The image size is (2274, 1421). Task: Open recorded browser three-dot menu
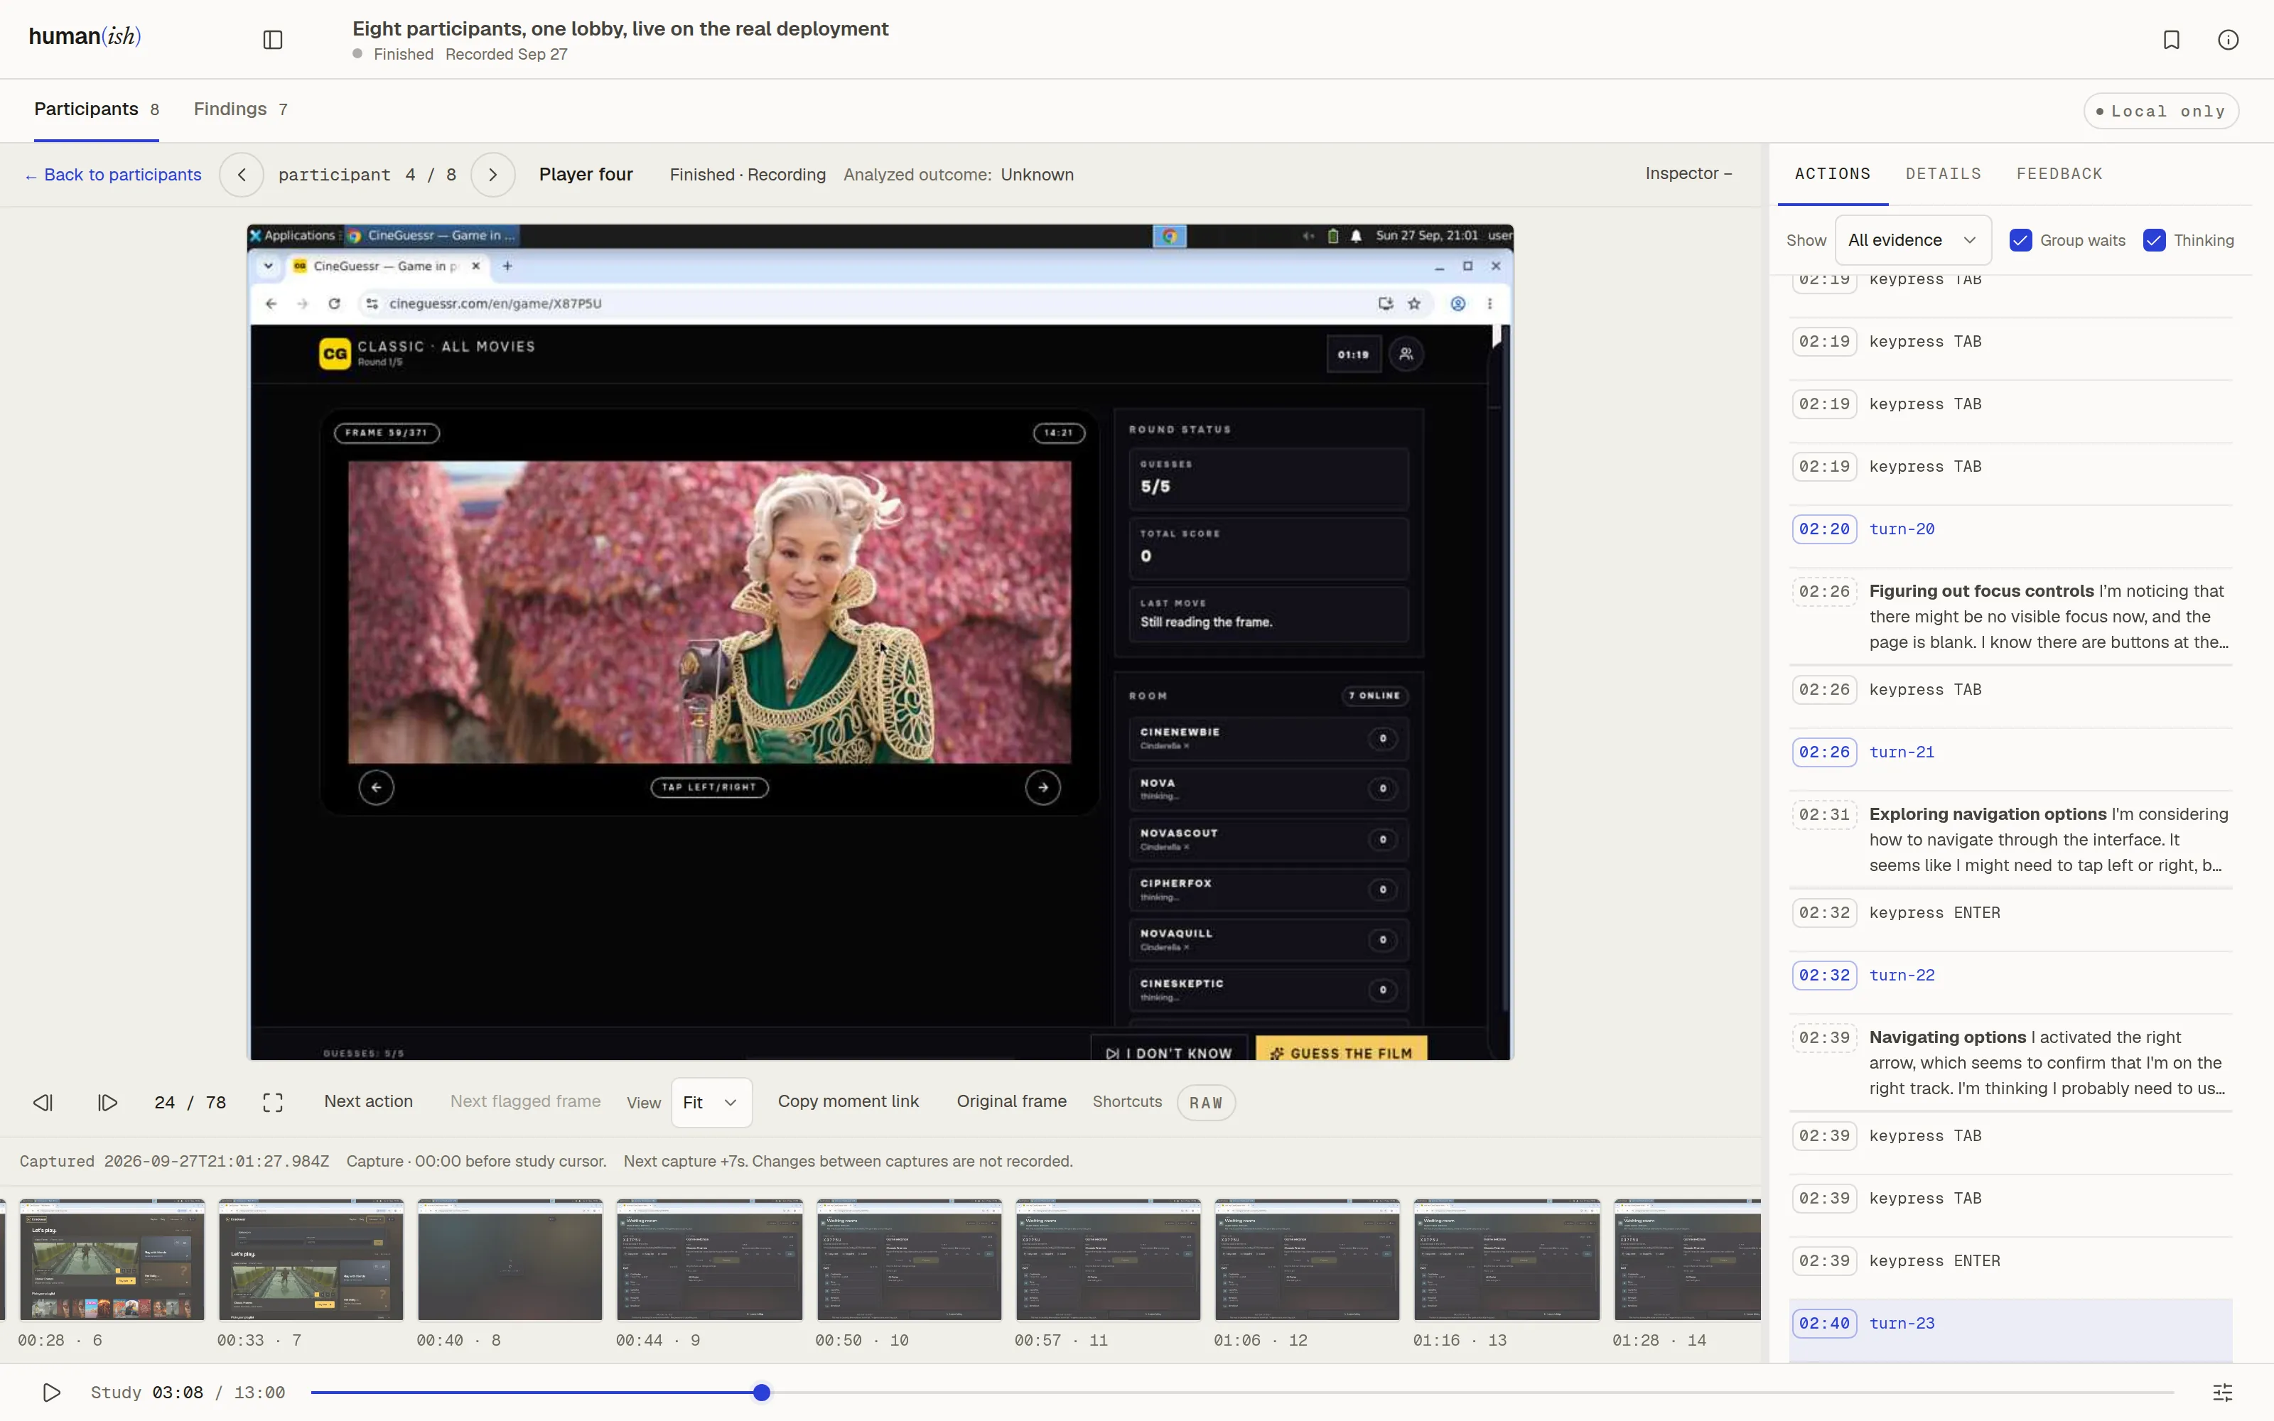pos(1489,303)
